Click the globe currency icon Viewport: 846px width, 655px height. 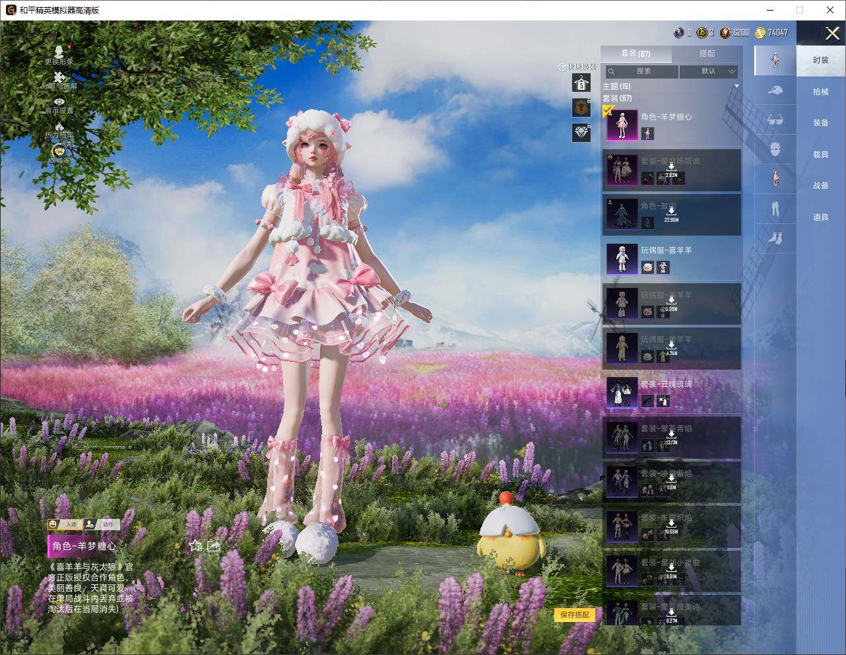click(678, 32)
